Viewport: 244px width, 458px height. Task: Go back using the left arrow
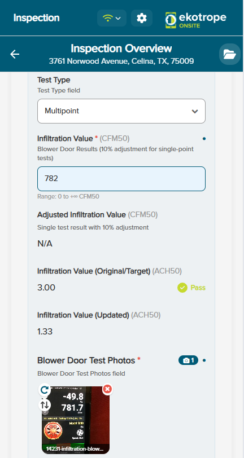pyautogui.click(x=15, y=54)
